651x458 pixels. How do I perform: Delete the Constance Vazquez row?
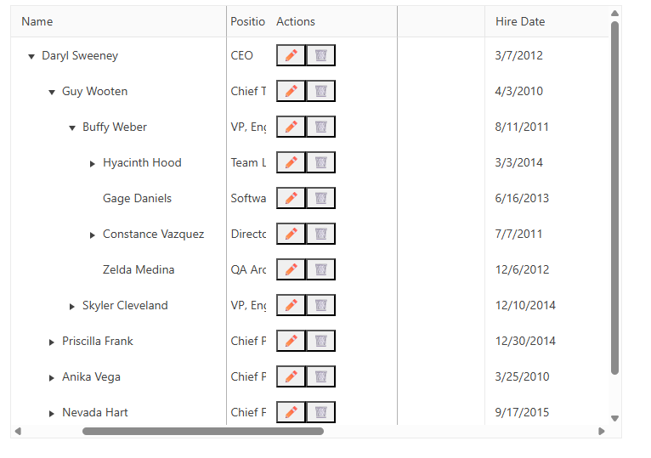click(x=320, y=234)
